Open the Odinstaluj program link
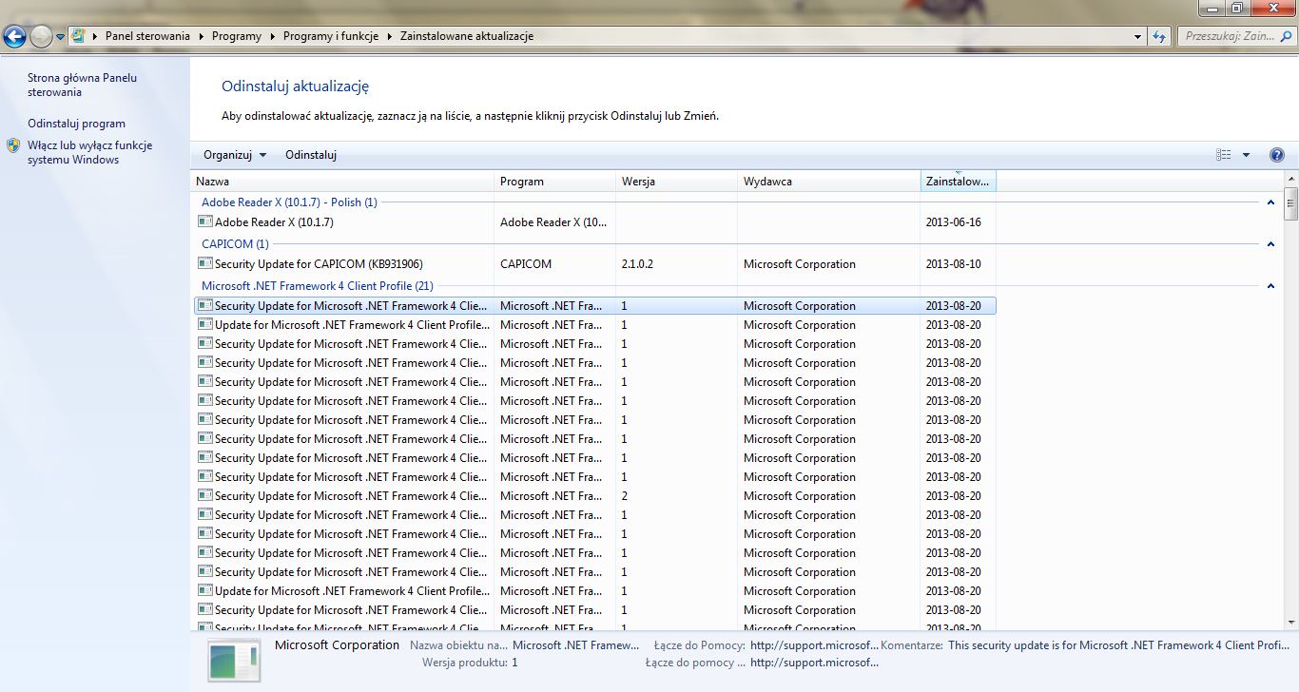 [x=76, y=124]
